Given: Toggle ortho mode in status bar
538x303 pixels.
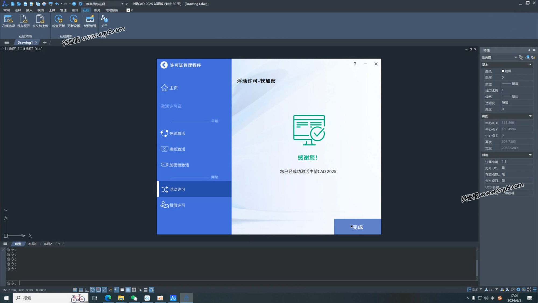Looking at the screenshot, I should click(x=87, y=290).
